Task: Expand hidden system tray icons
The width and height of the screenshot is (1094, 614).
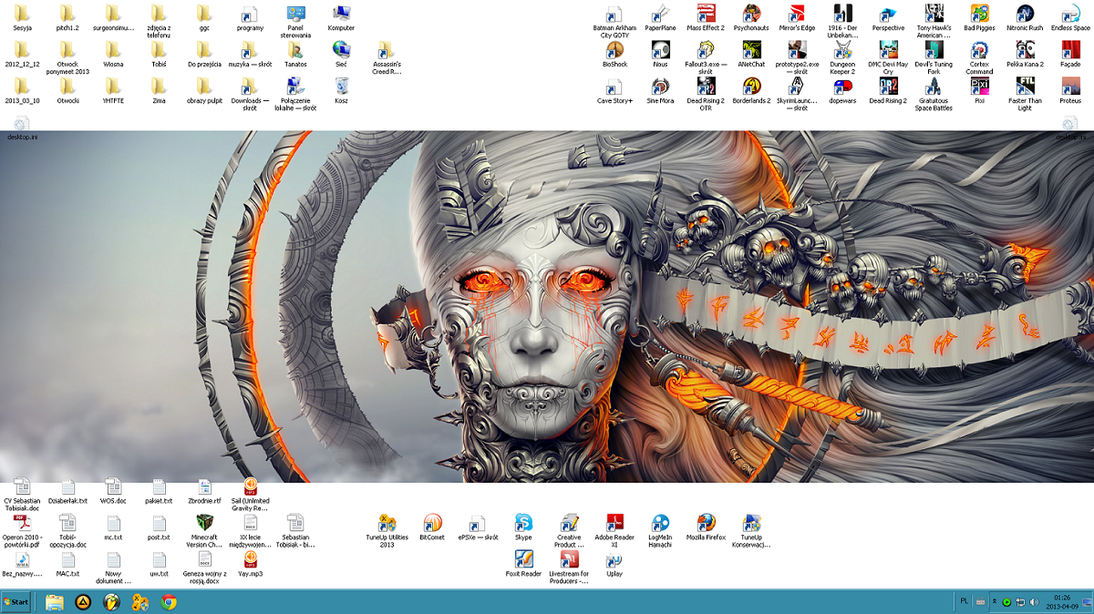Action: click(995, 601)
